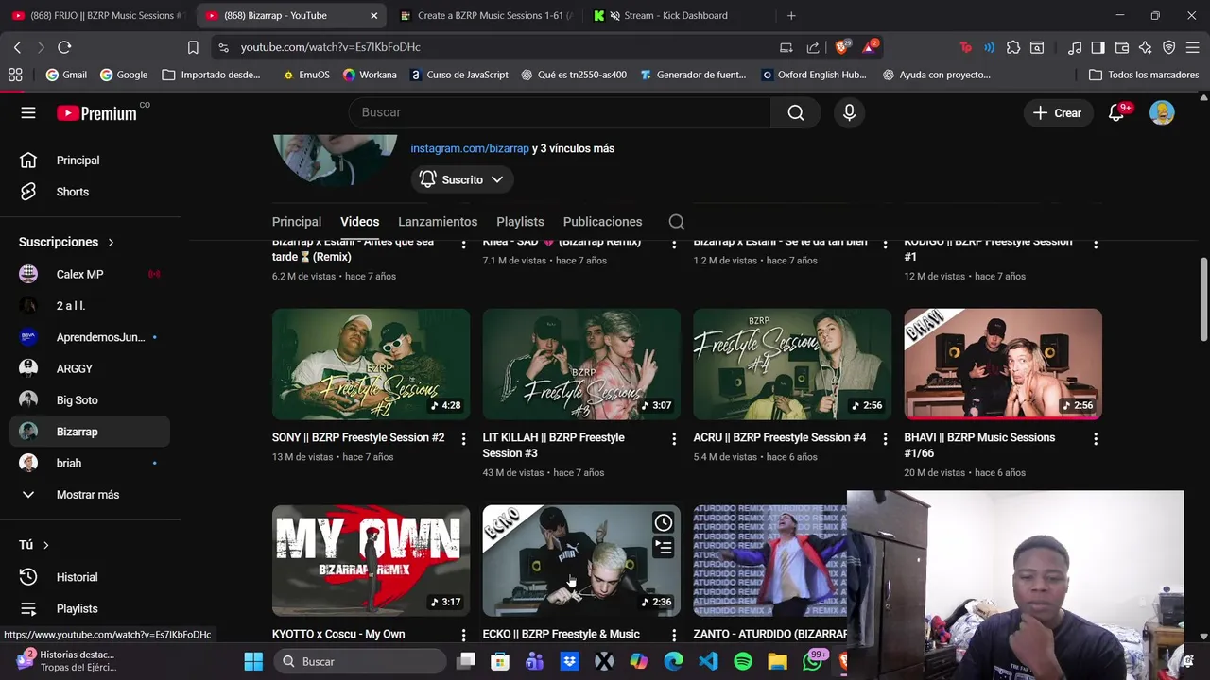The height and width of the screenshot is (680, 1210).
Task: Open Gmail bookmark
Action: pyautogui.click(x=66, y=75)
